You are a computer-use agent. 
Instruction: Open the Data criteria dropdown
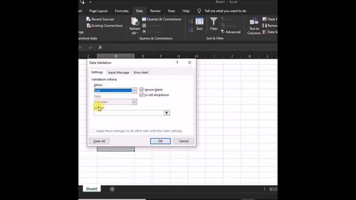(x=135, y=102)
